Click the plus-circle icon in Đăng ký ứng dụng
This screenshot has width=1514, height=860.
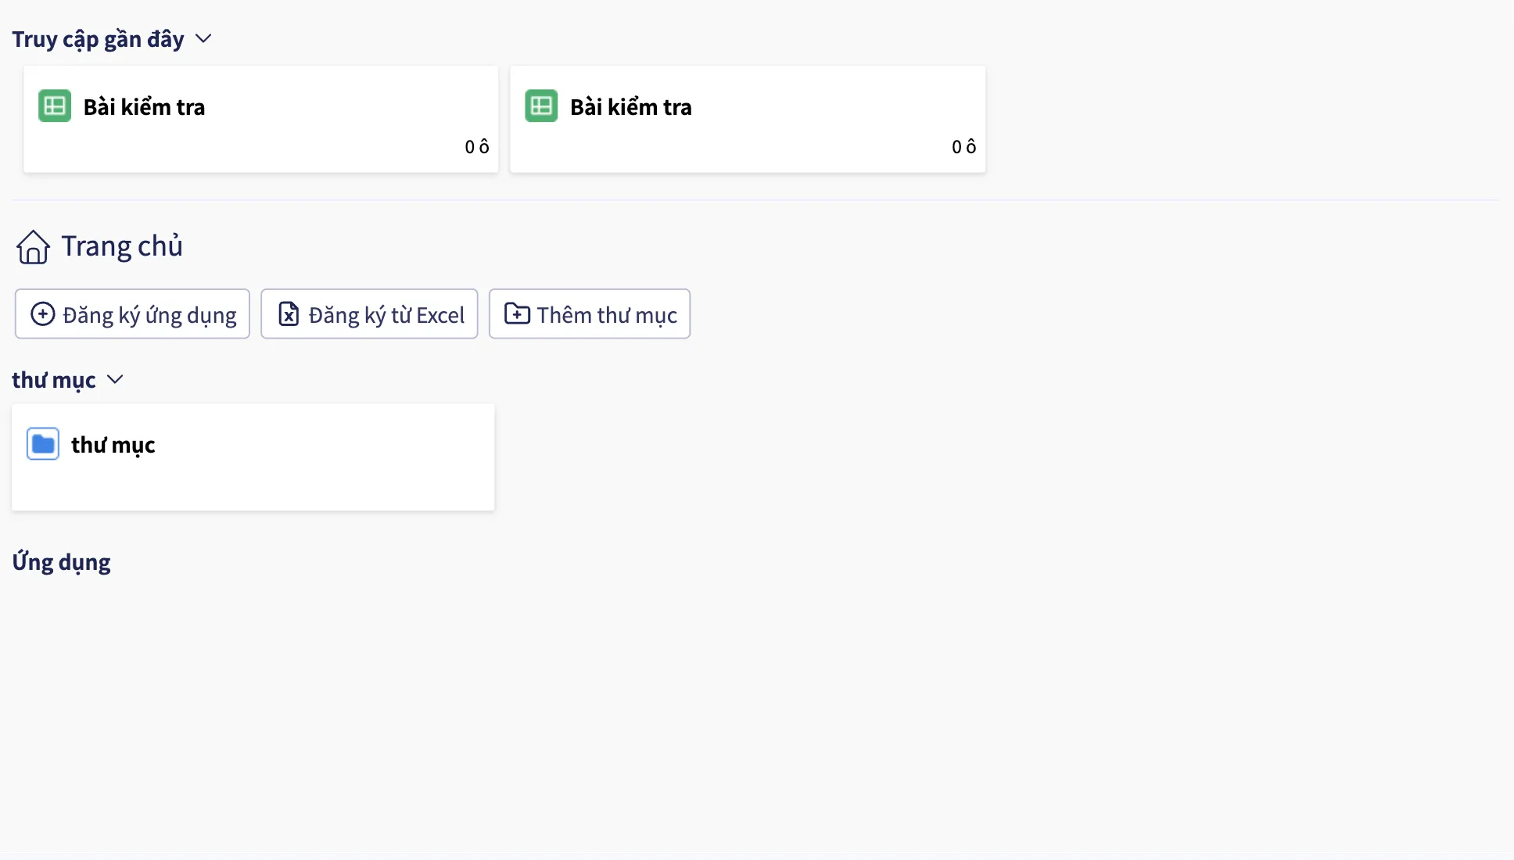point(42,314)
